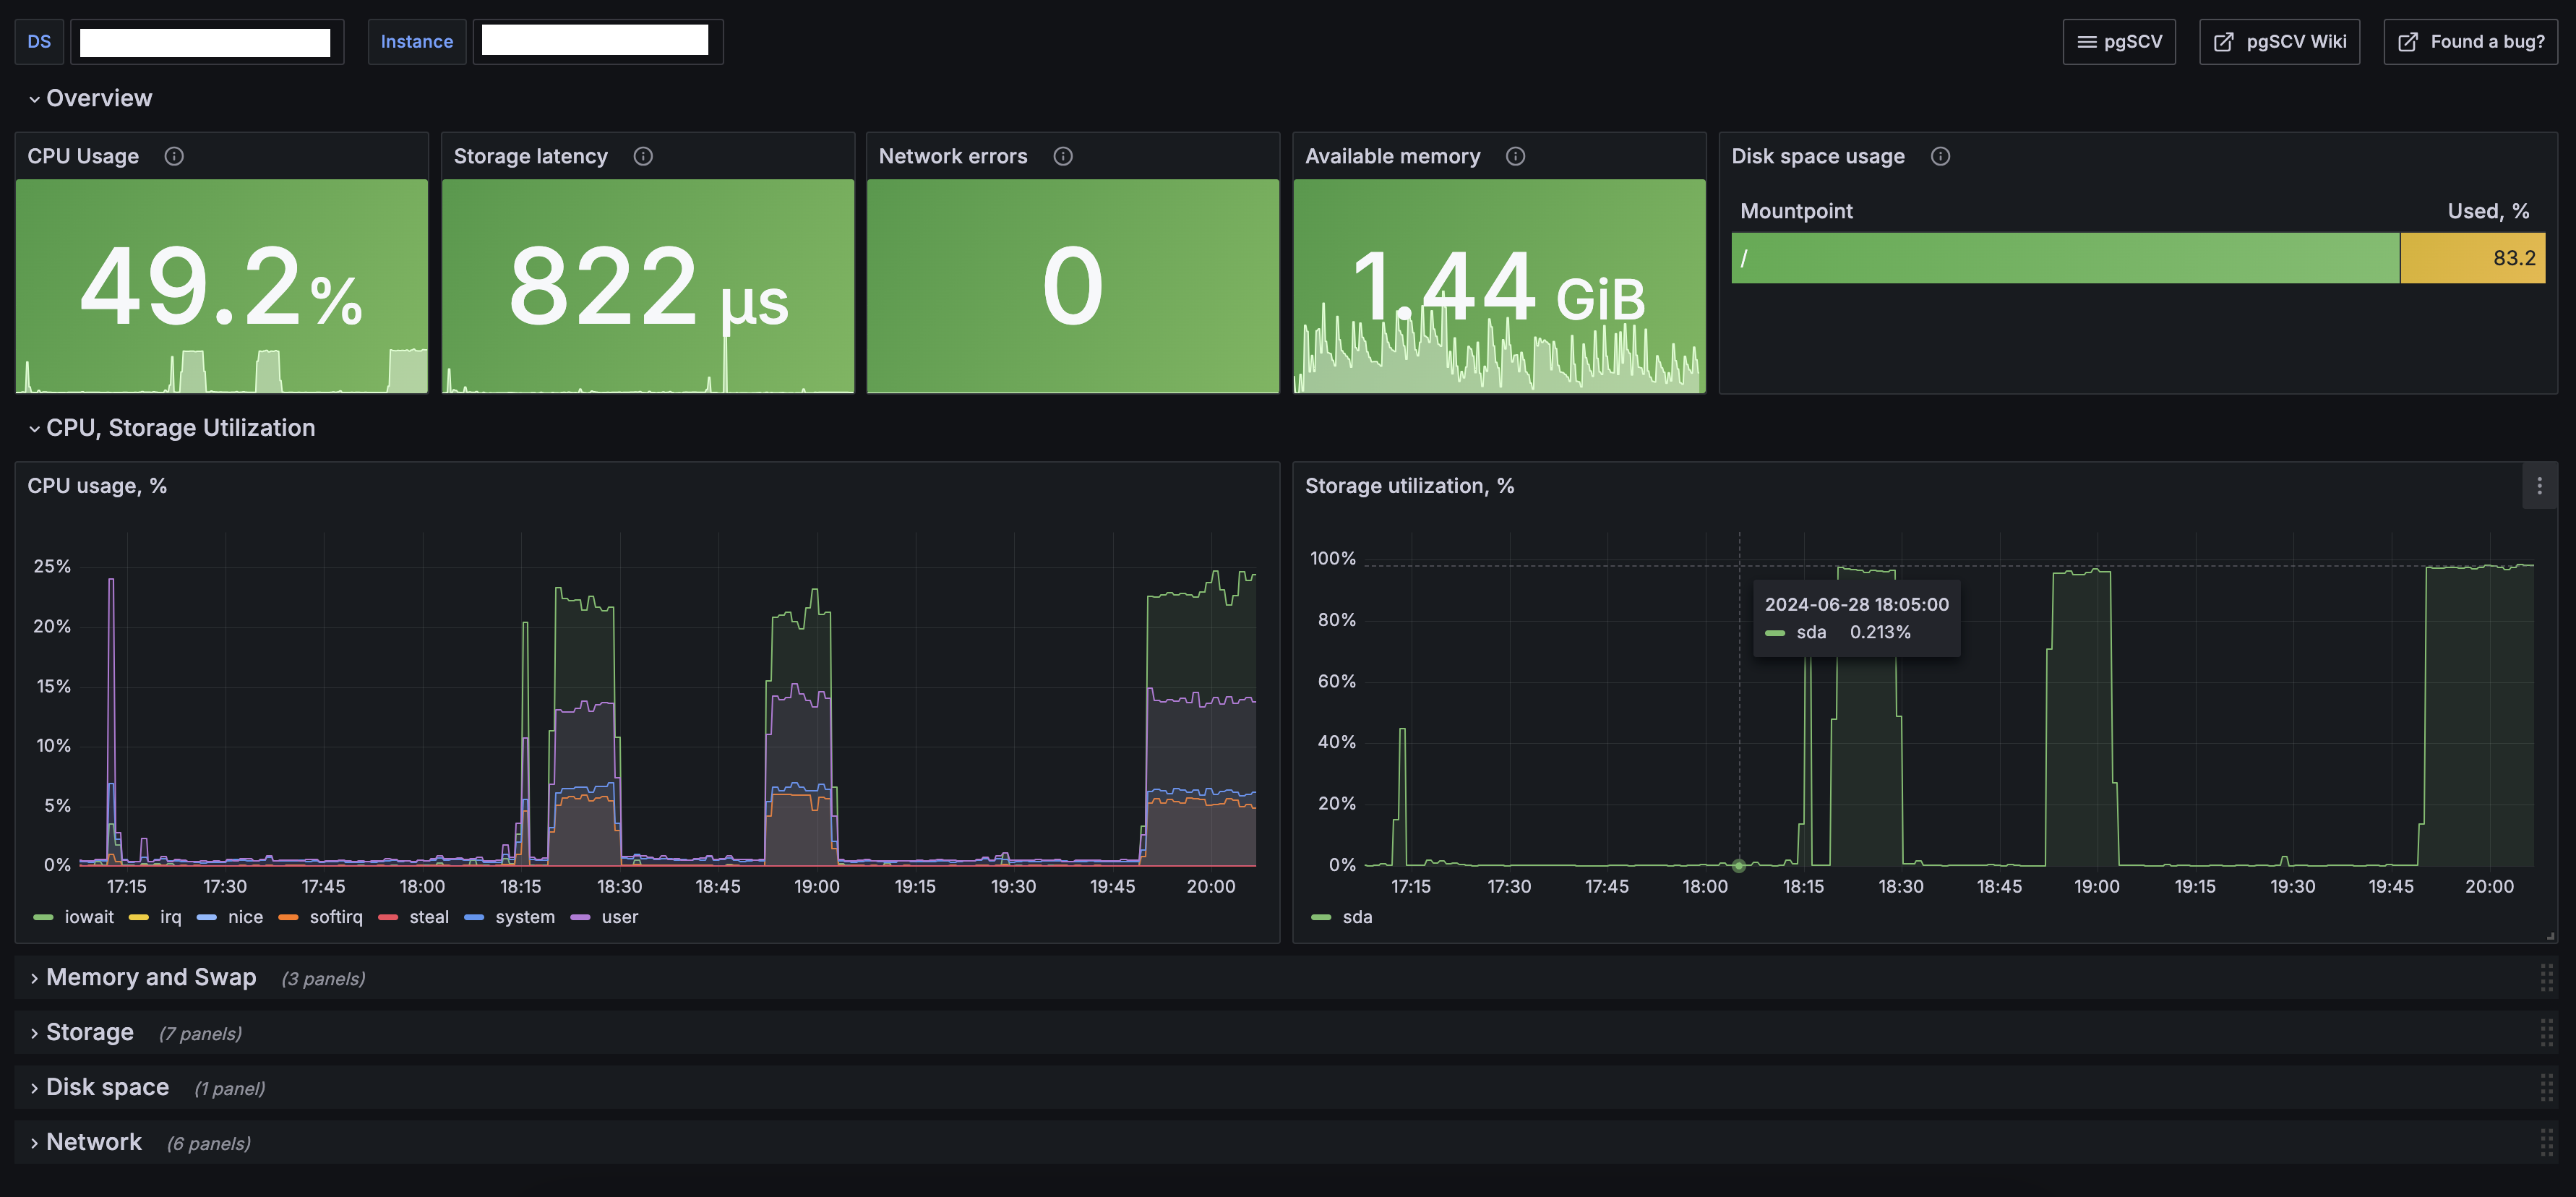Click the root mountpoint usage bar gauge

pyautogui.click(x=2137, y=258)
